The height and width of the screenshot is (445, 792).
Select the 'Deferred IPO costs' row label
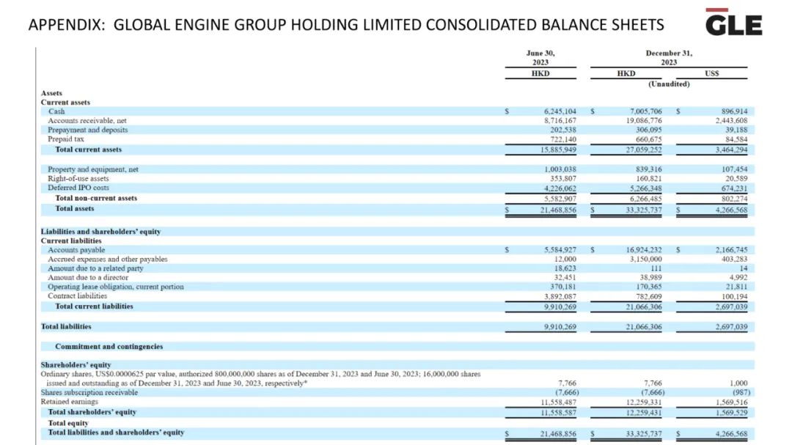(78, 188)
